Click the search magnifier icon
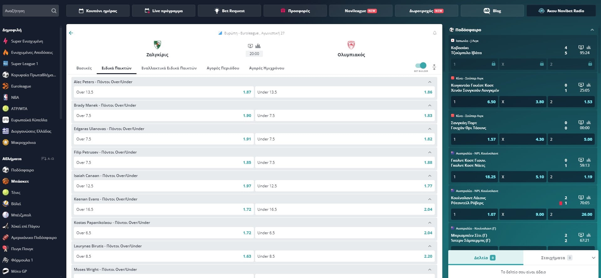Viewport: 601px width, 278px height. tap(54, 11)
